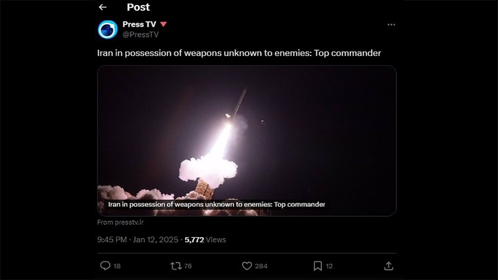Open the 9:45 PM Jan 12, 2025 timestamp

point(138,240)
